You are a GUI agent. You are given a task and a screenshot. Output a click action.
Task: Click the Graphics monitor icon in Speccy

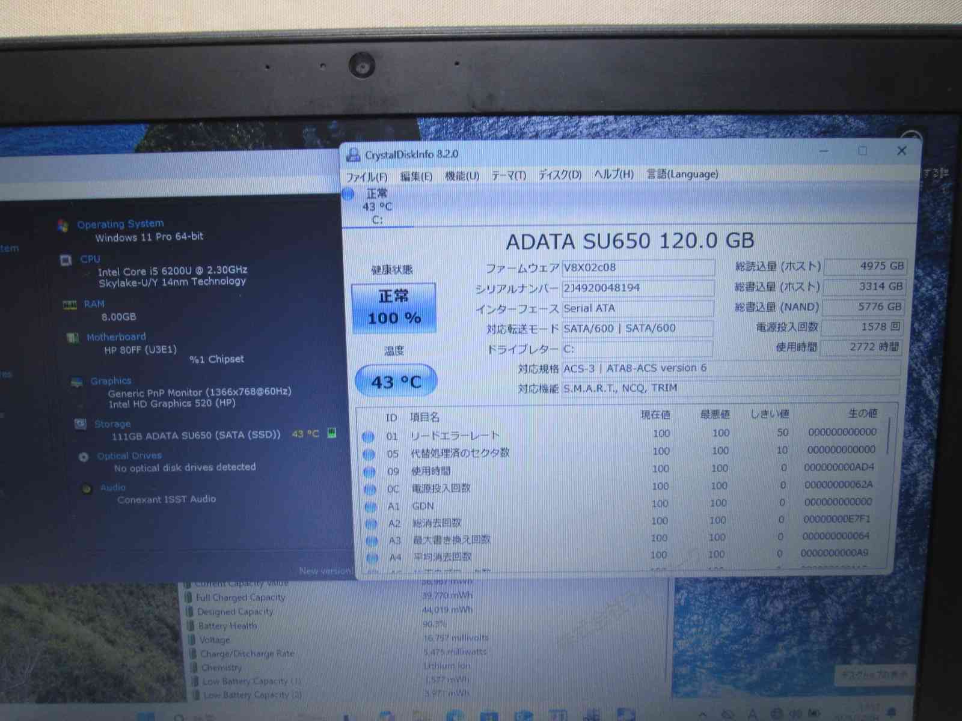tap(77, 382)
